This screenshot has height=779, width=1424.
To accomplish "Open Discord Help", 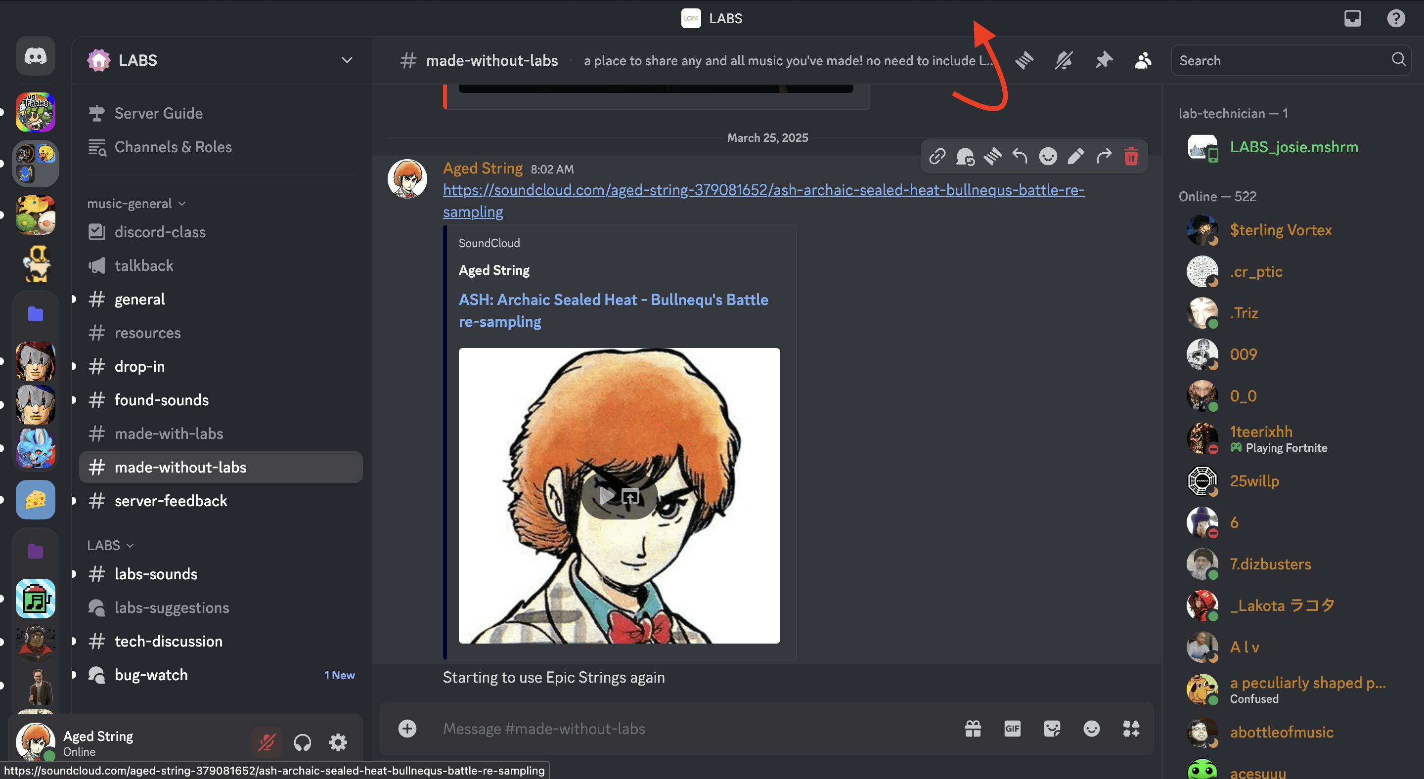I will [x=1396, y=18].
